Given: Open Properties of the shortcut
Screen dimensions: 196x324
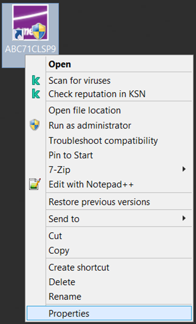Looking at the screenshot, I should (x=109, y=313).
